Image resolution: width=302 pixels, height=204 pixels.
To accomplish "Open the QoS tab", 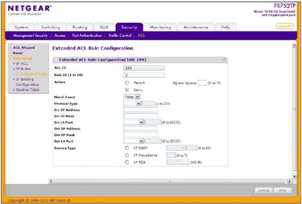I will pyautogui.click(x=104, y=27).
